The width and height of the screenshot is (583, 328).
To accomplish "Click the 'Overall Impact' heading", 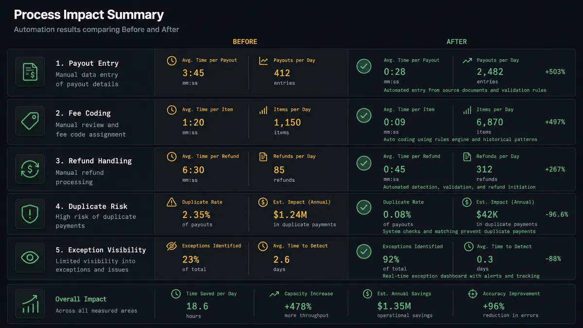I will pos(81,299).
